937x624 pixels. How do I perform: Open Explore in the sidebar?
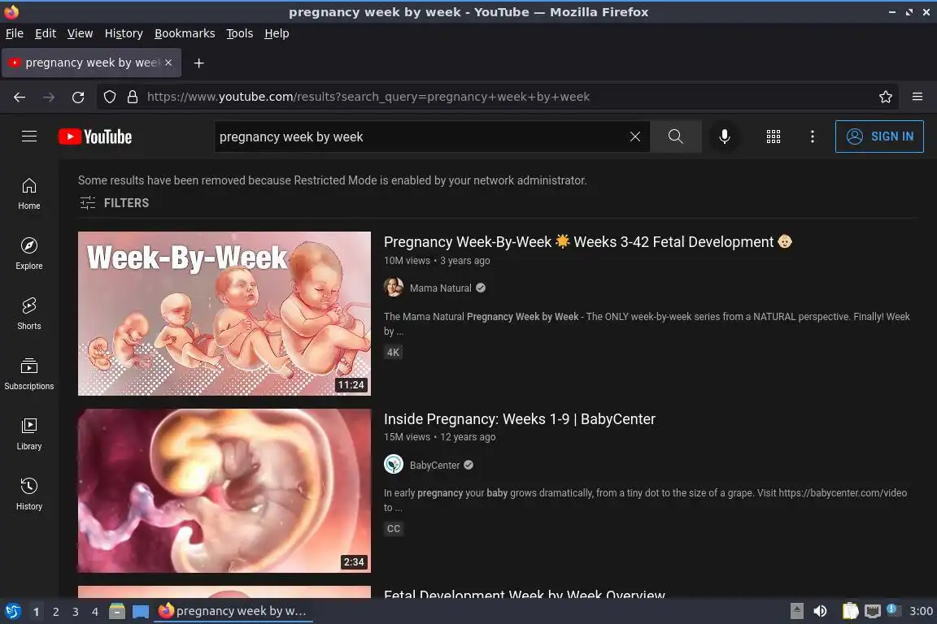coord(28,253)
